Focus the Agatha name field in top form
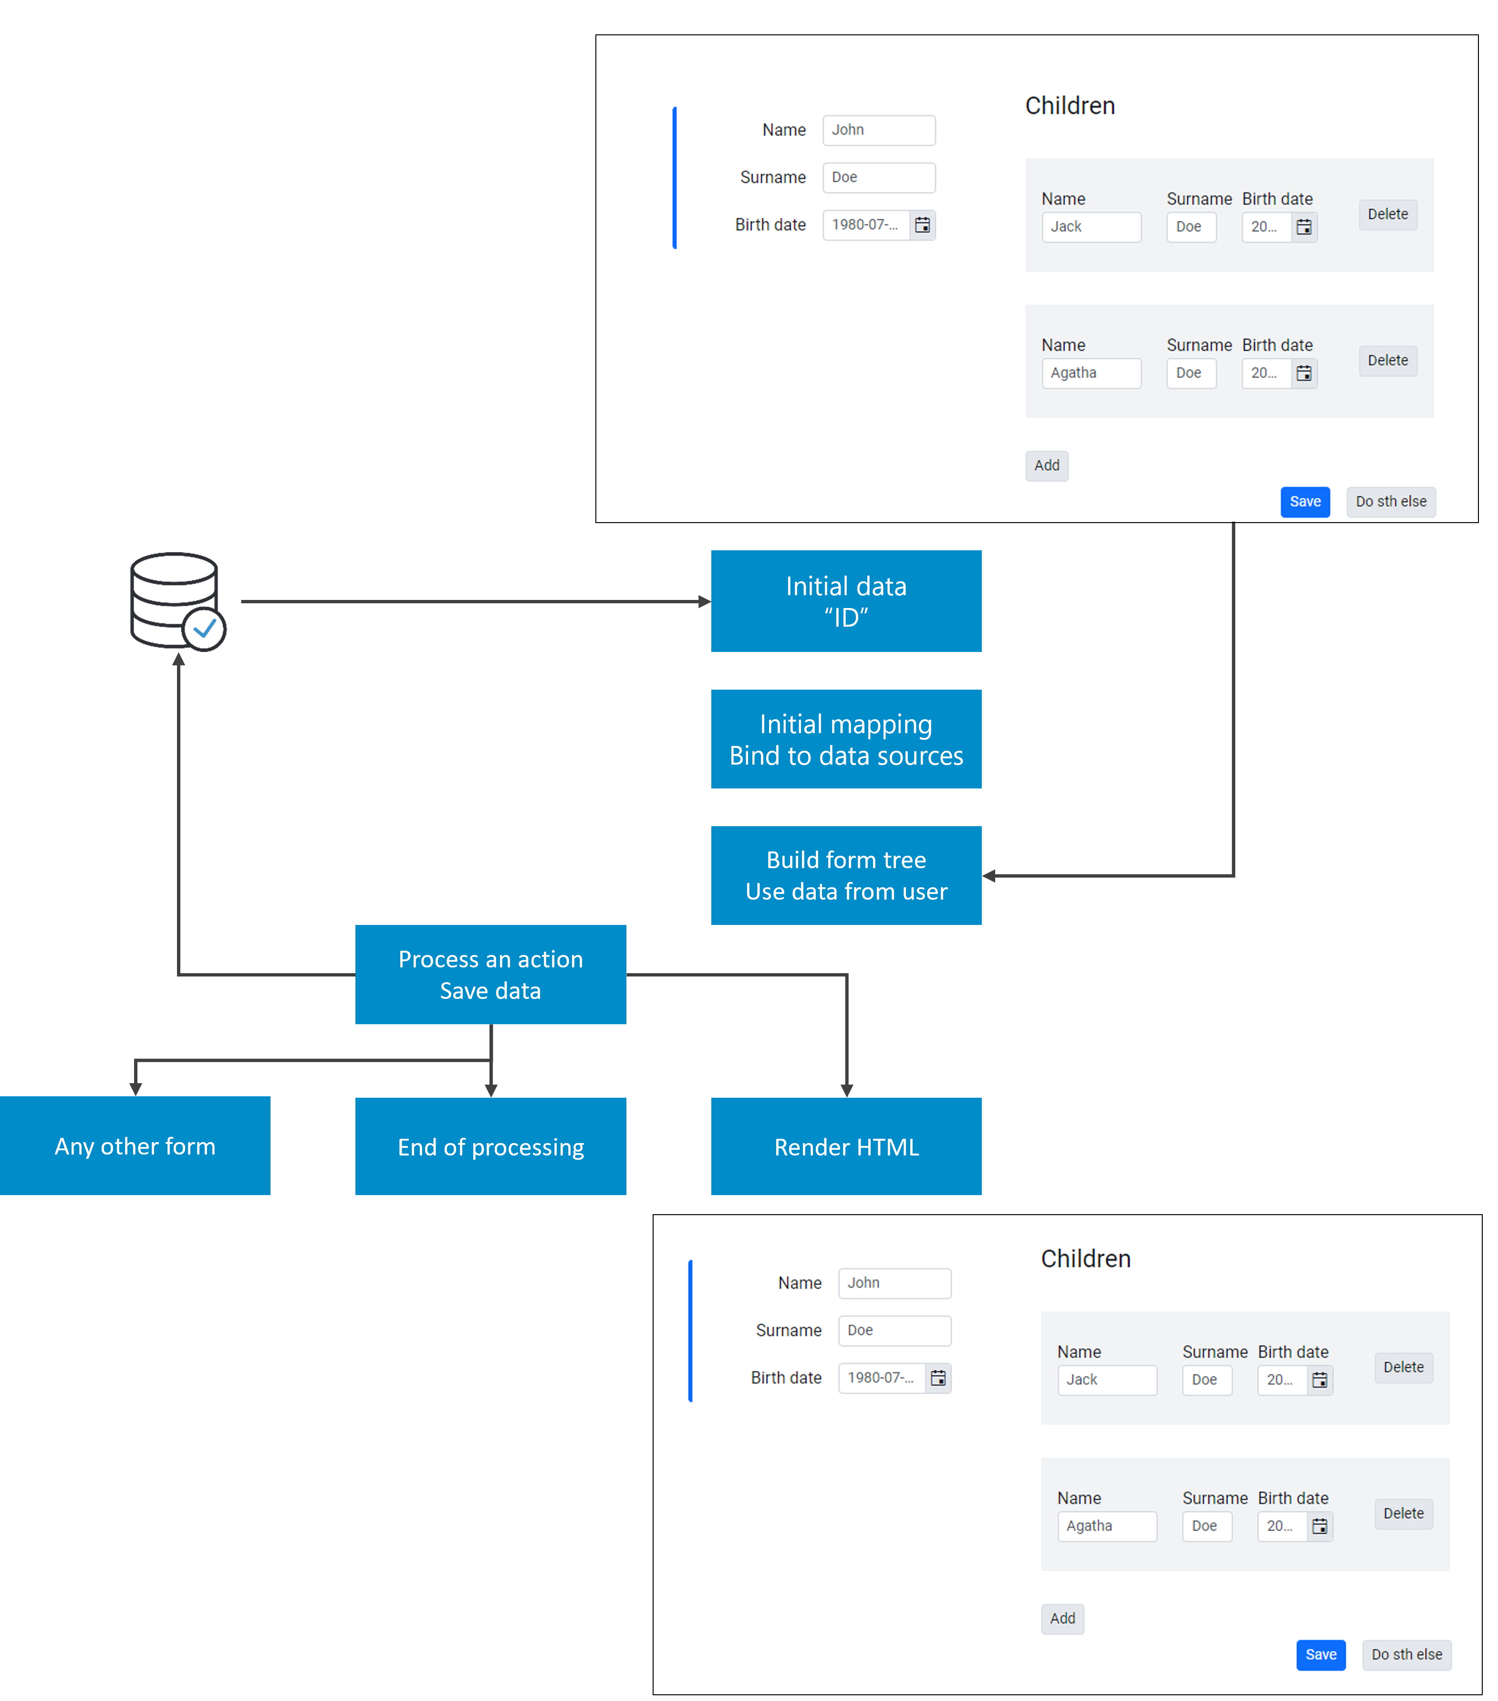Screen dimensions: 1498x1701 pos(1091,373)
